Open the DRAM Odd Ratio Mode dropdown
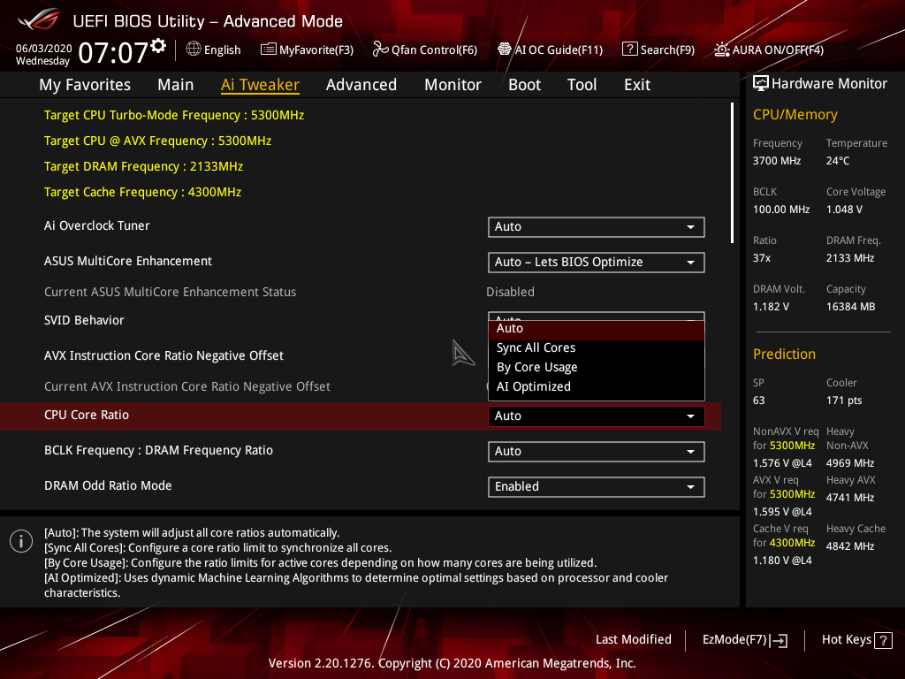 pos(596,486)
